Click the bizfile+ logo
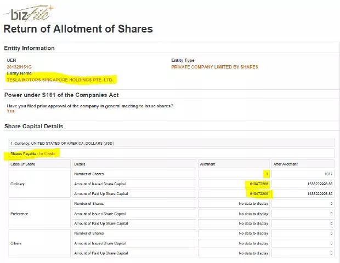Viewport: 340px width, 263px height. (x=28, y=14)
